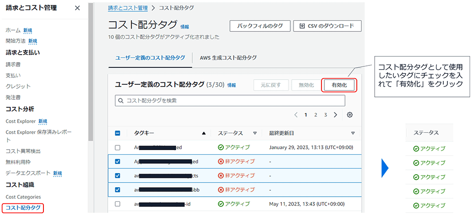Click 非アクティブ status in the 'bbb' row
Image resolution: width=472 pixels, height=216 pixels.
pyautogui.click(x=236, y=190)
